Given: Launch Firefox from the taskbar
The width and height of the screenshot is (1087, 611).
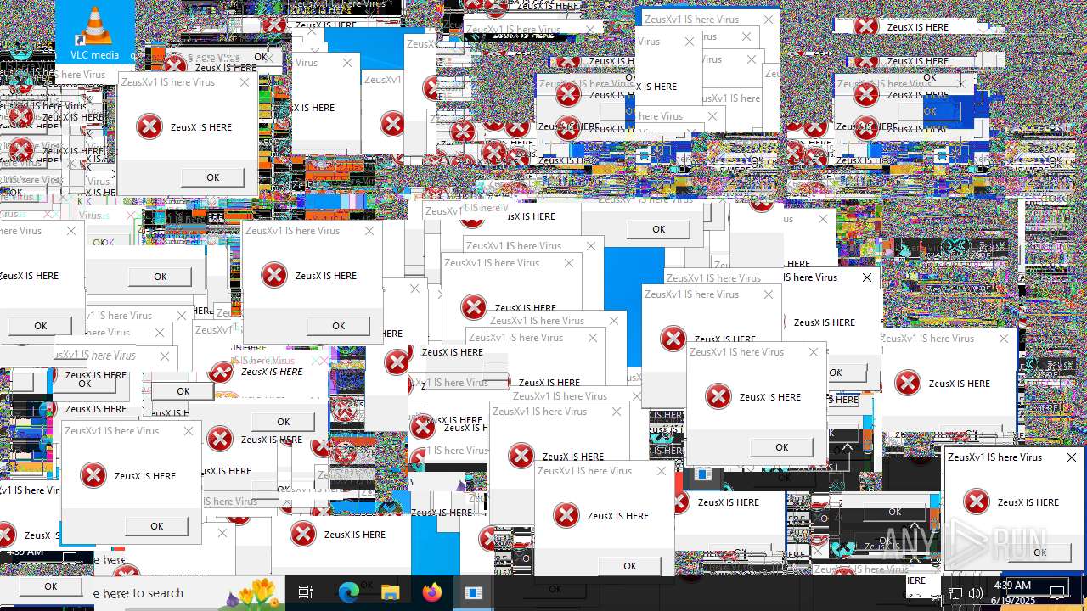Looking at the screenshot, I should pyautogui.click(x=432, y=592).
